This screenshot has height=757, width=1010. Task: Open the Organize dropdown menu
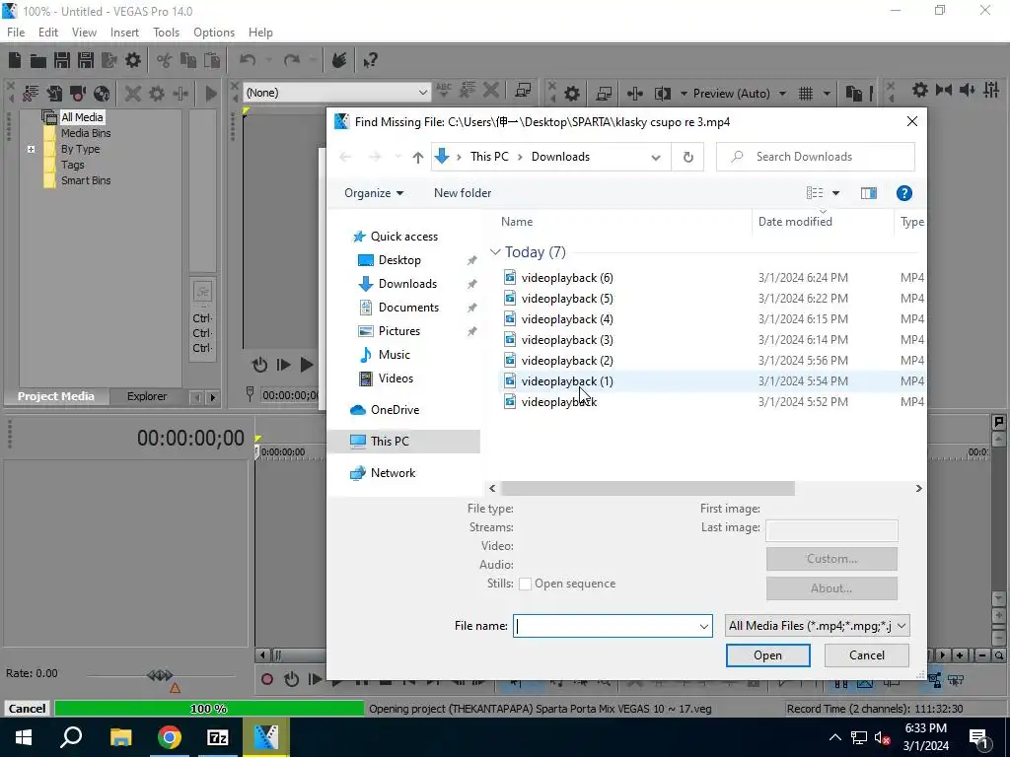coord(374,193)
